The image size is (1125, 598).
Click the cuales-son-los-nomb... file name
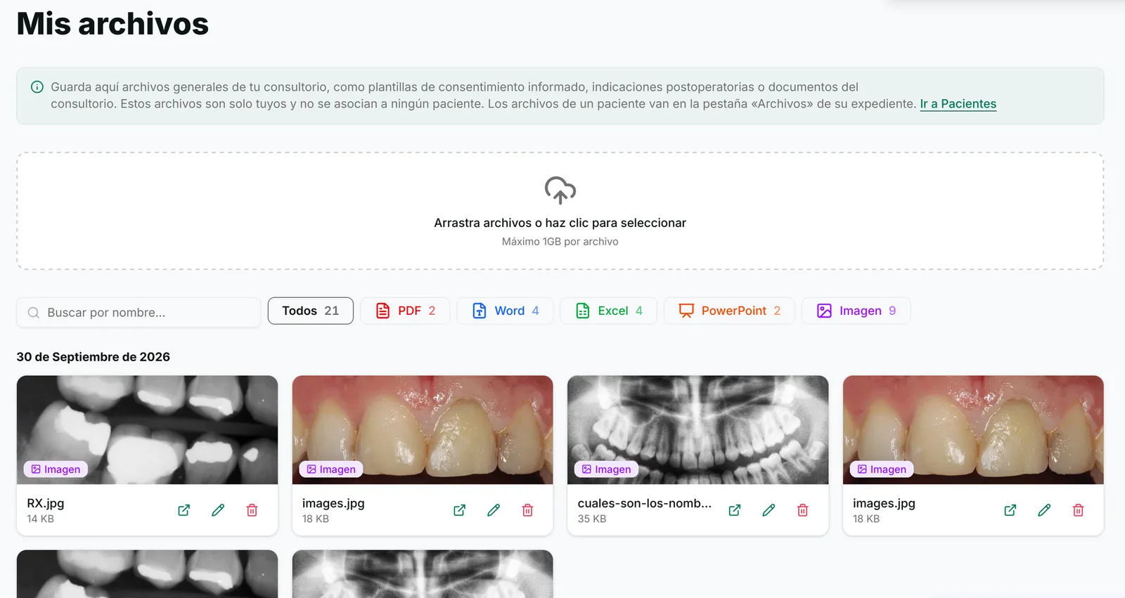click(x=644, y=503)
